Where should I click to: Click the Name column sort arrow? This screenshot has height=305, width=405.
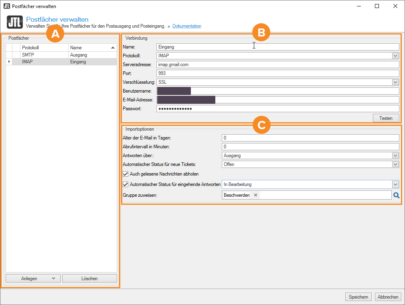pyautogui.click(x=113, y=48)
